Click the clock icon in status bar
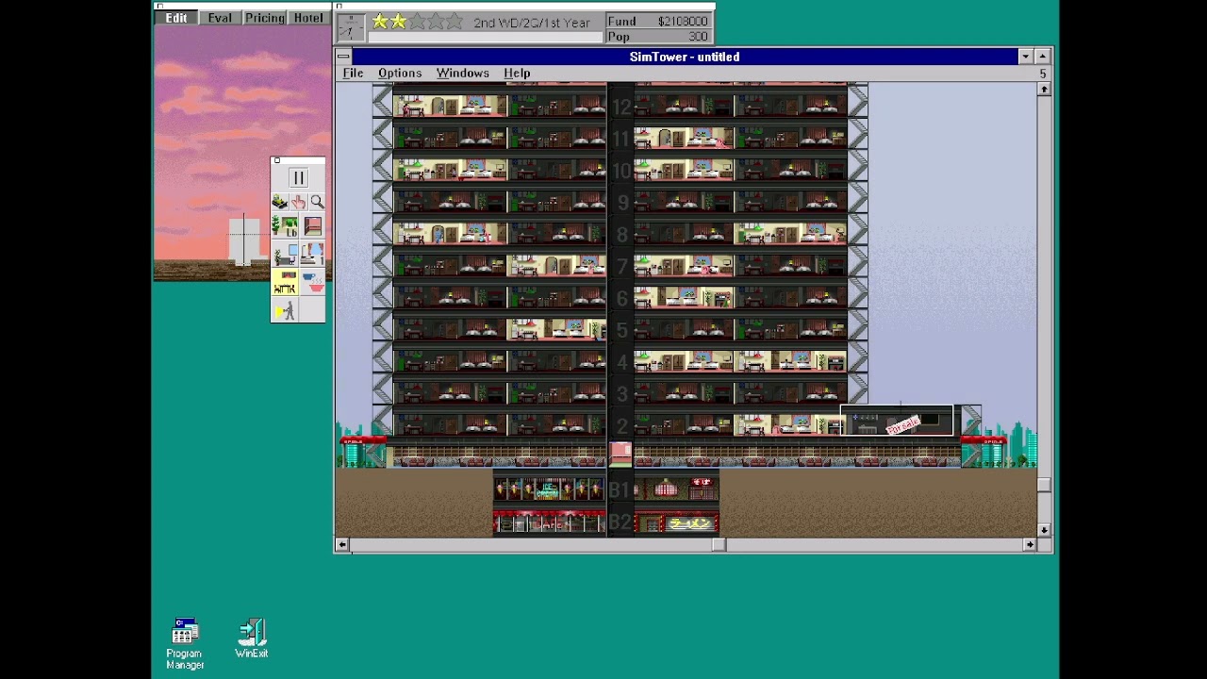This screenshot has width=1207, height=679. coord(351,27)
